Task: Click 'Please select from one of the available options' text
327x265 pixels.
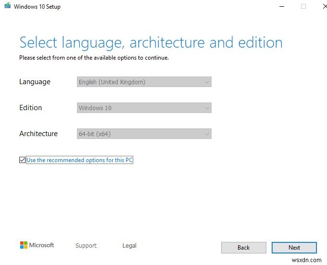Action: 94,58
